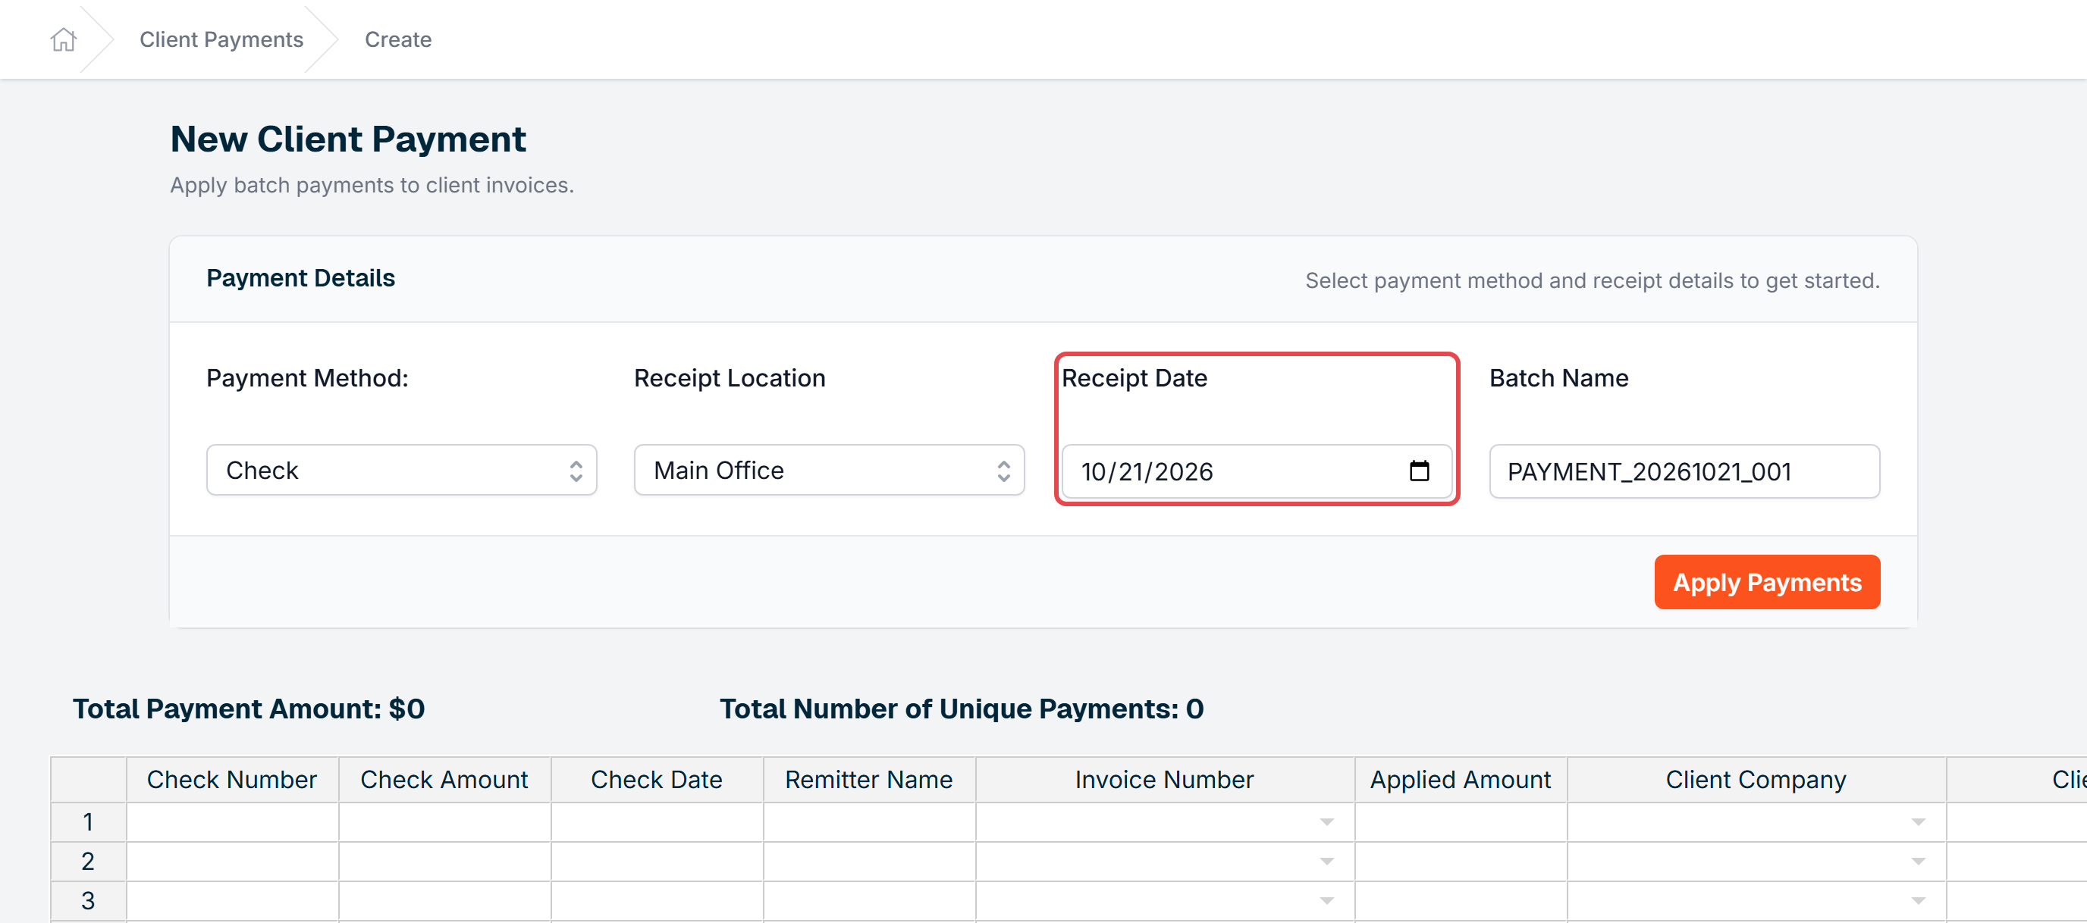
Task: Expand Invoice Number dropdown in row 2
Action: pos(1326,862)
